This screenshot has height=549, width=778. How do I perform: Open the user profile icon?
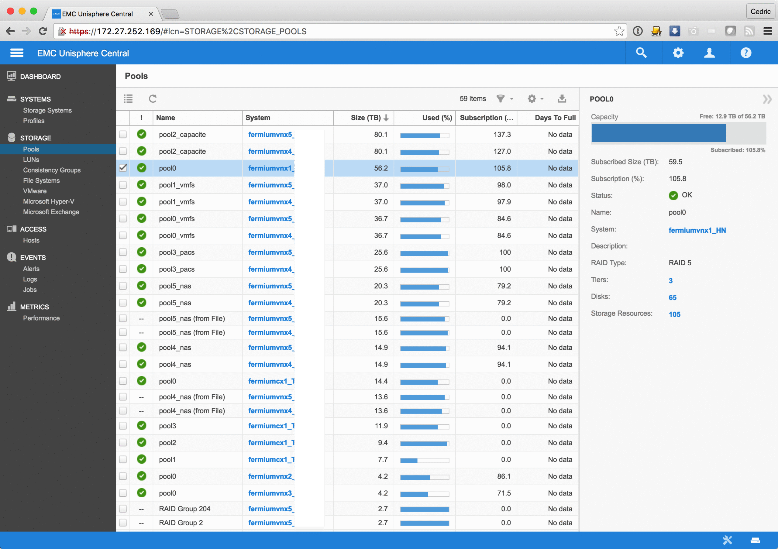709,53
